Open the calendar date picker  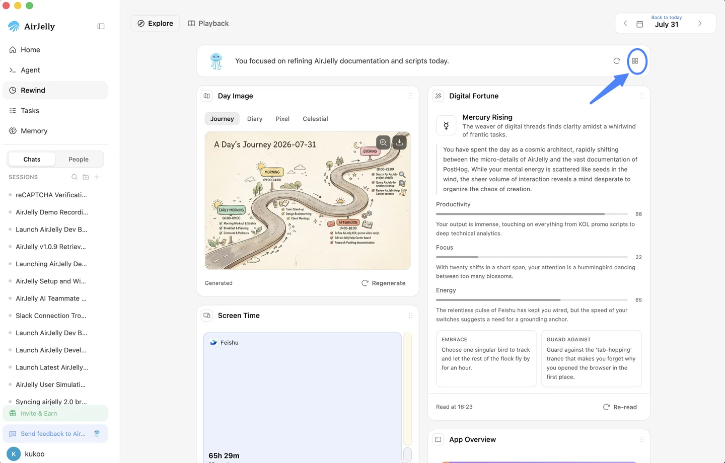pos(640,24)
